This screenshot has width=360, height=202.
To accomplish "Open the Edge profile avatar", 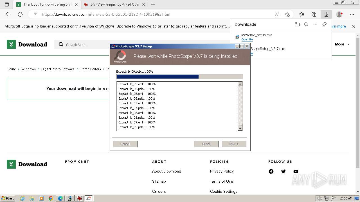I will pyautogui.click(x=339, y=14).
